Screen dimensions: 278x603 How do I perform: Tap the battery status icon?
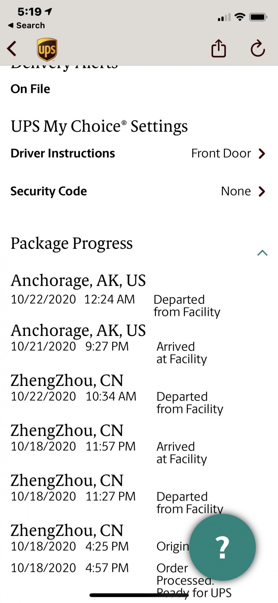[258, 17]
